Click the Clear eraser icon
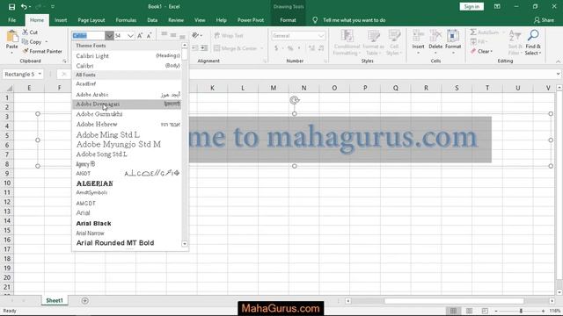The width and height of the screenshot is (563, 316). [473, 51]
